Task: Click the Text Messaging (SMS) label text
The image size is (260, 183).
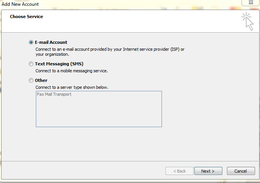Action: click(x=59, y=64)
